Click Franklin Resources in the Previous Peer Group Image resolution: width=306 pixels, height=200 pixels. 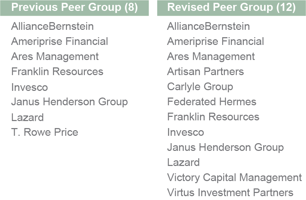(57, 72)
